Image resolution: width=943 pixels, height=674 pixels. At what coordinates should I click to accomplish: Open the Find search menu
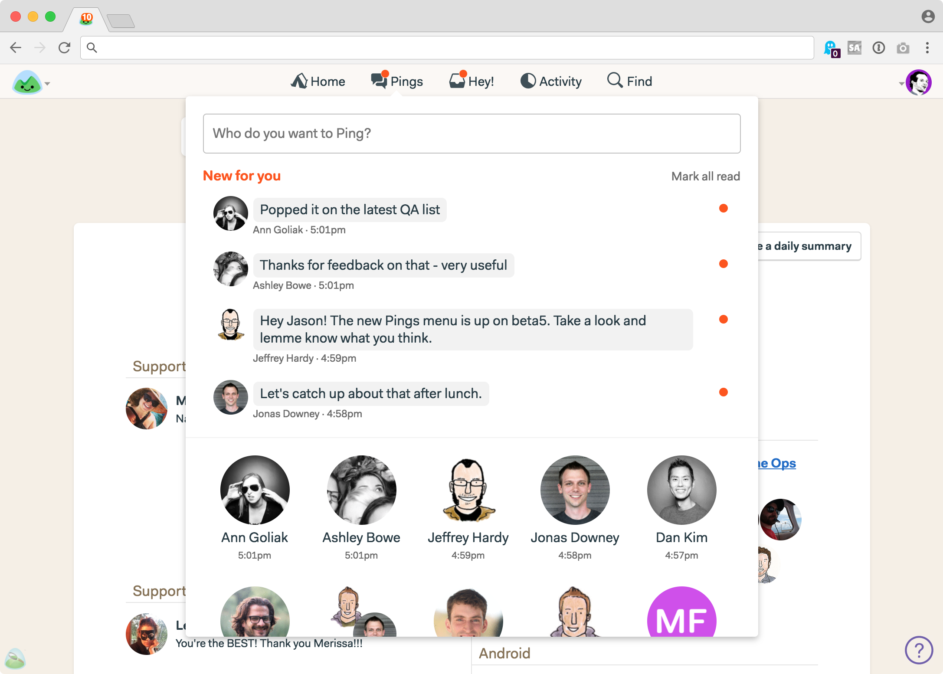(x=629, y=81)
